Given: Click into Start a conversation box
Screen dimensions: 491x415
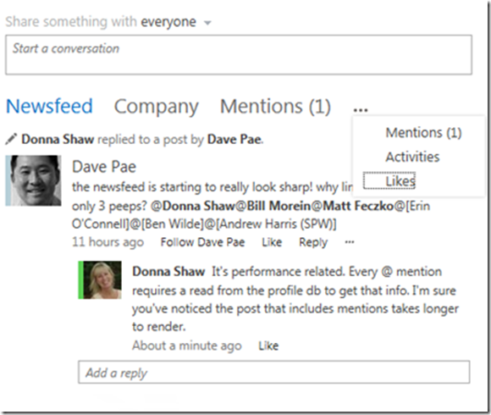Looking at the screenshot, I should pyautogui.click(x=239, y=55).
